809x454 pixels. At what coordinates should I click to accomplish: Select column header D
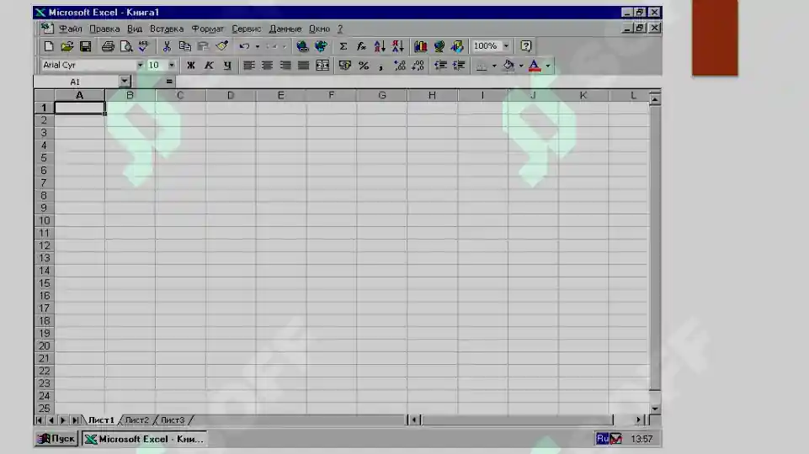coord(231,95)
